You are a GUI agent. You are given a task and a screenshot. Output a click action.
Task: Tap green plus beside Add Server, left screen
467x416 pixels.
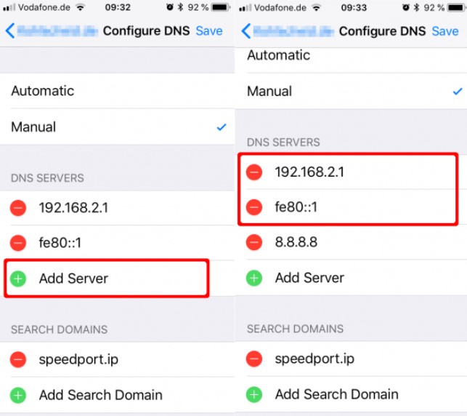click(x=18, y=279)
